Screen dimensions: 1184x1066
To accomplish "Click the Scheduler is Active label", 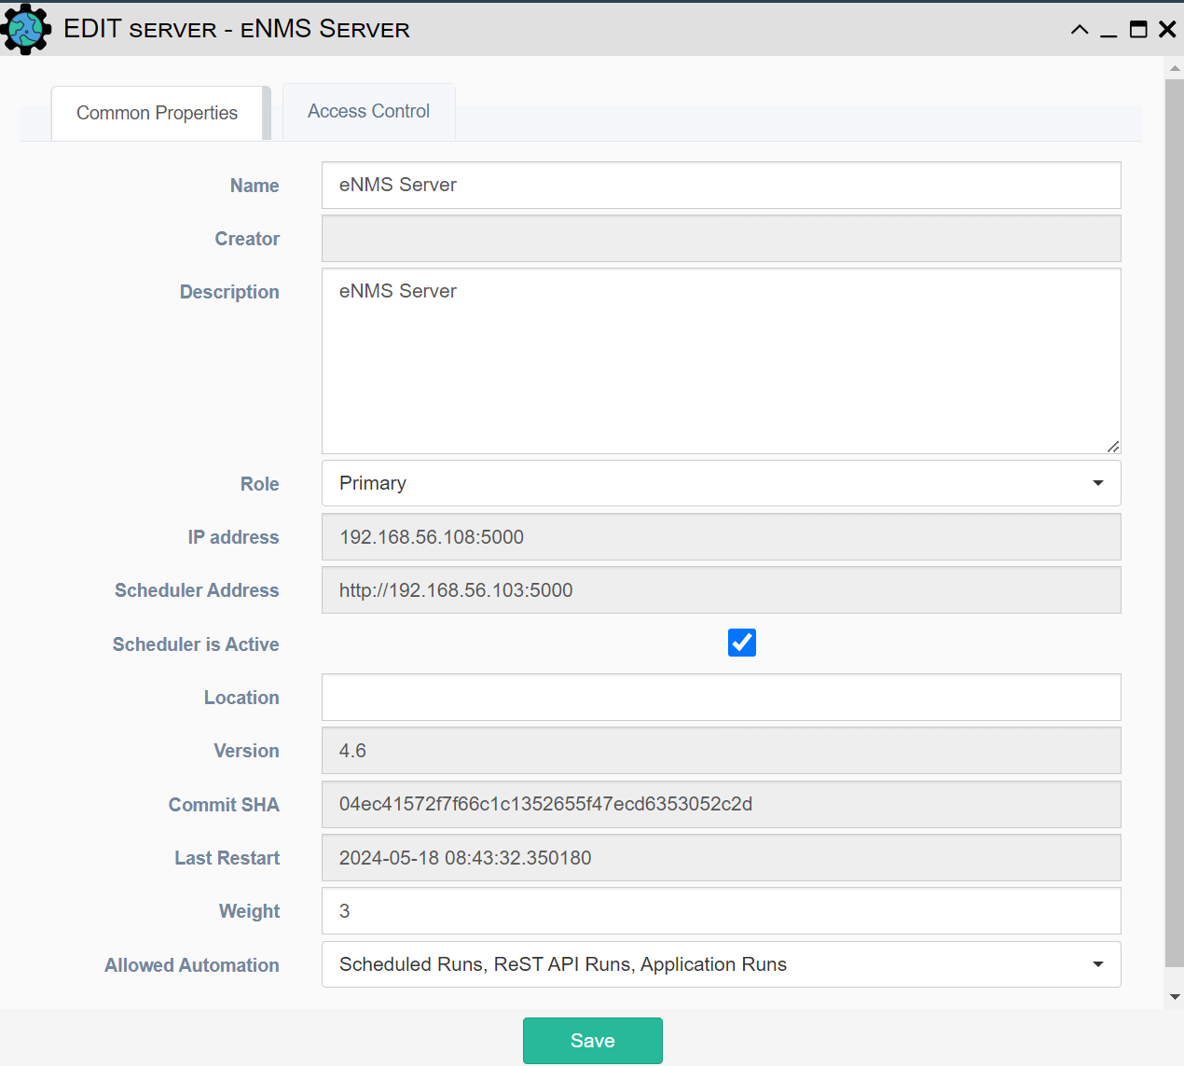I will [196, 644].
